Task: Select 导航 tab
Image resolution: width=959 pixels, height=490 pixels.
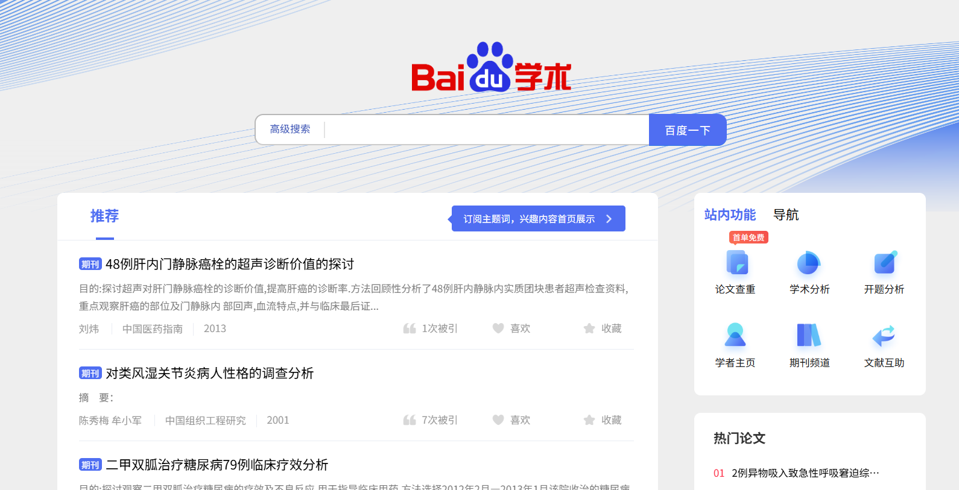Action: click(x=786, y=215)
